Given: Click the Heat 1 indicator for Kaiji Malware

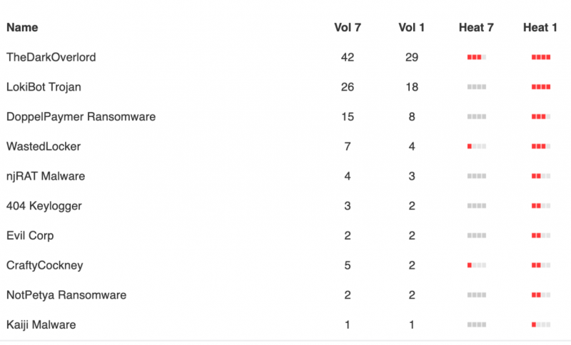Looking at the screenshot, I should (541, 324).
